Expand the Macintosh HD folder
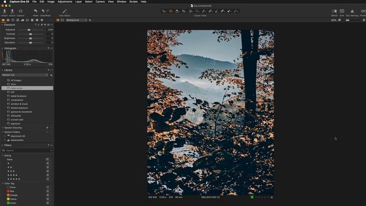Image resolution: width=366 pixels, height=206 pixels. (5, 136)
